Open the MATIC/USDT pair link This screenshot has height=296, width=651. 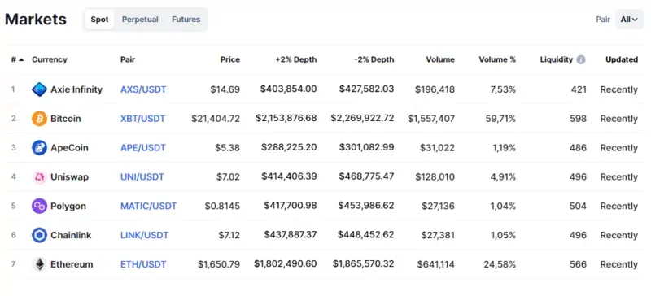coord(149,206)
